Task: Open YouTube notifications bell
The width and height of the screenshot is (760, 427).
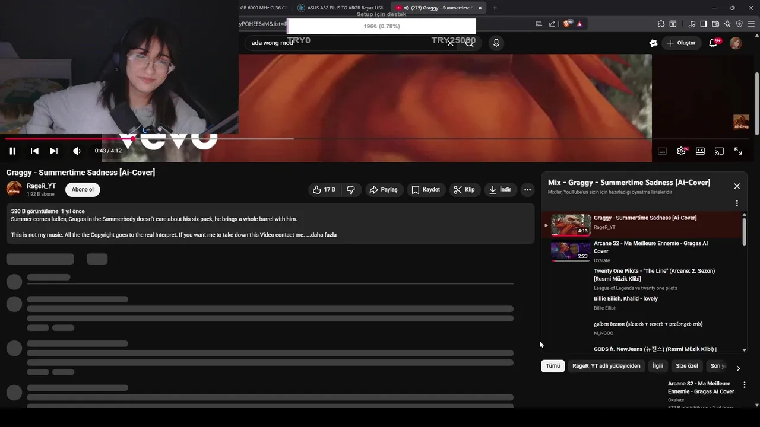Action: 714,43
